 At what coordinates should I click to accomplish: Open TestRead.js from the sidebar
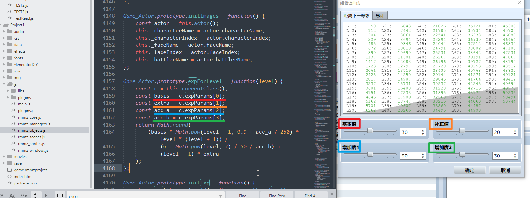[24, 18]
